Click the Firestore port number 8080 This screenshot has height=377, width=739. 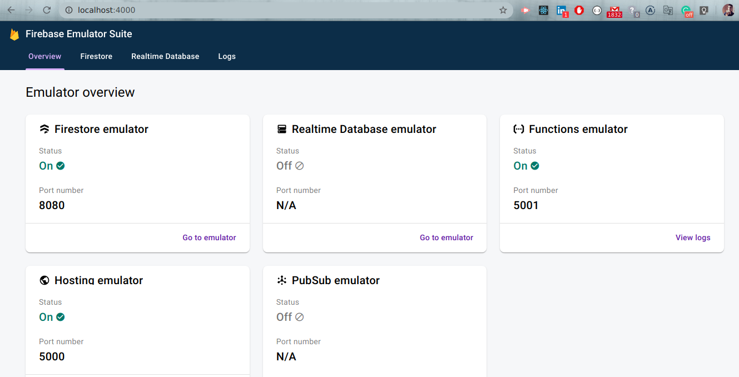click(52, 205)
